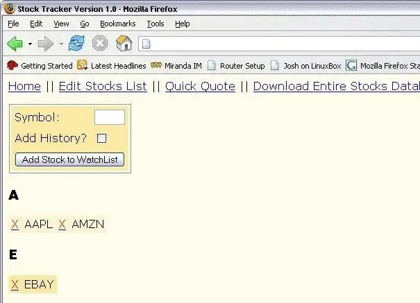The width and height of the screenshot is (420, 303).
Task: Open the Miranda IM bookmark
Action: [x=176, y=65]
